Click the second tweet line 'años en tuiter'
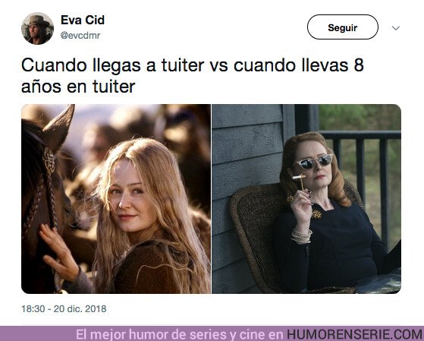The image size is (424, 341). [x=78, y=87]
